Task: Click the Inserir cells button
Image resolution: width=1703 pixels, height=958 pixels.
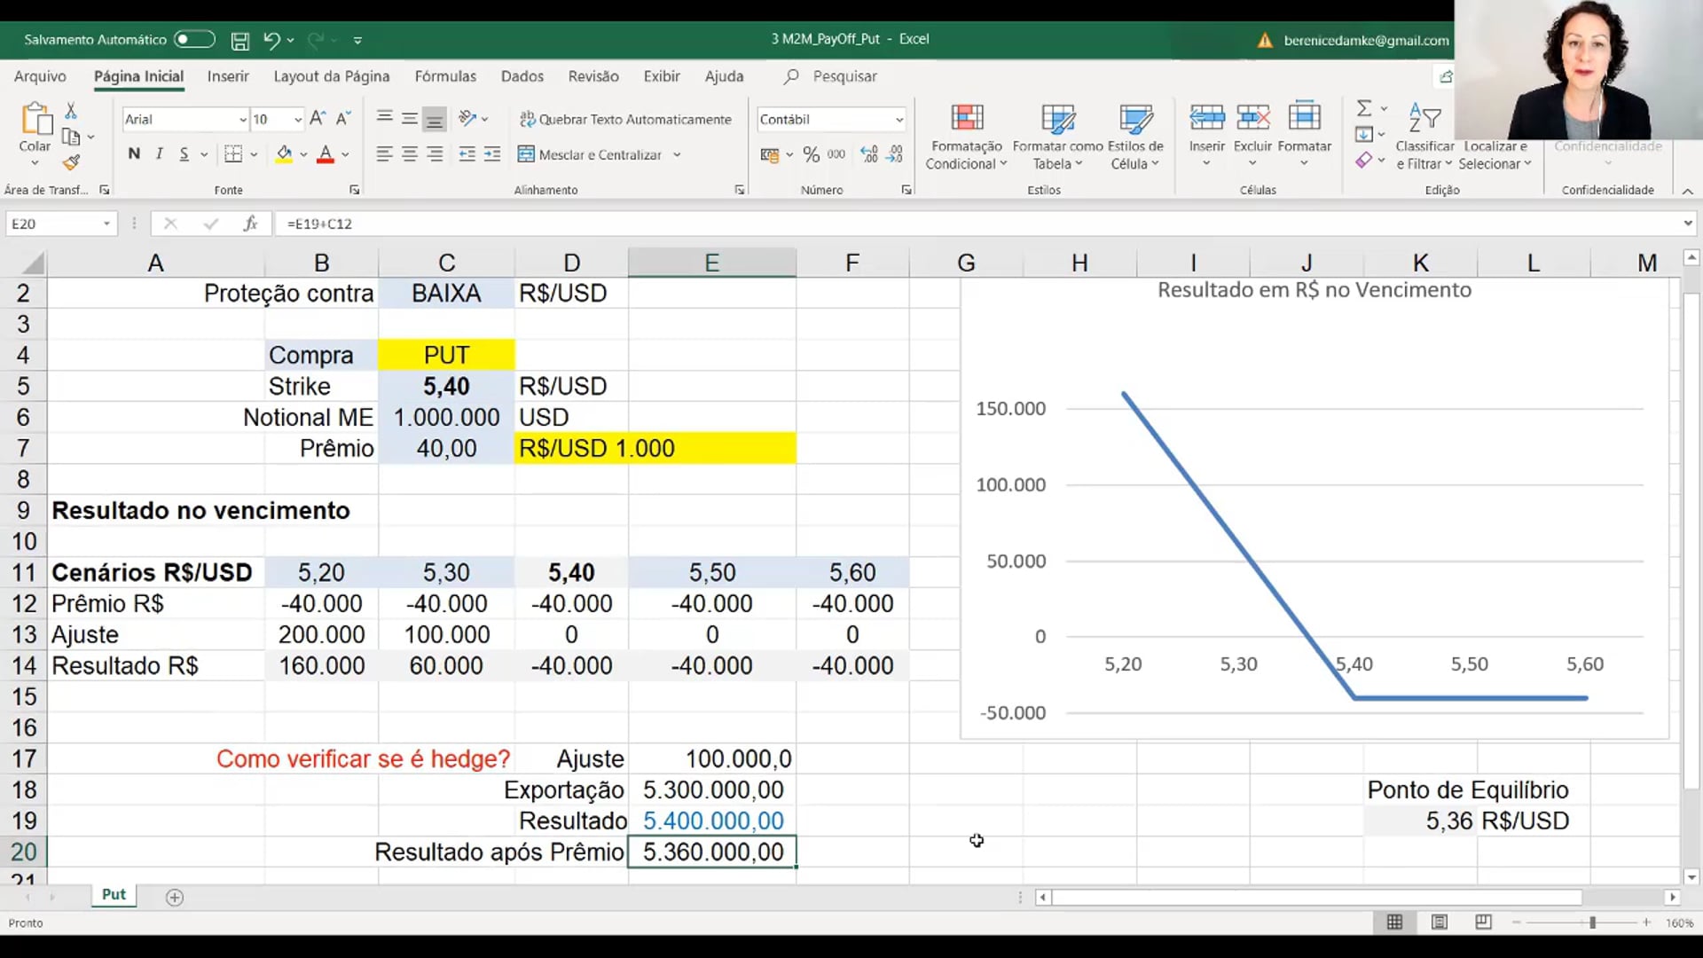Action: (x=1206, y=135)
